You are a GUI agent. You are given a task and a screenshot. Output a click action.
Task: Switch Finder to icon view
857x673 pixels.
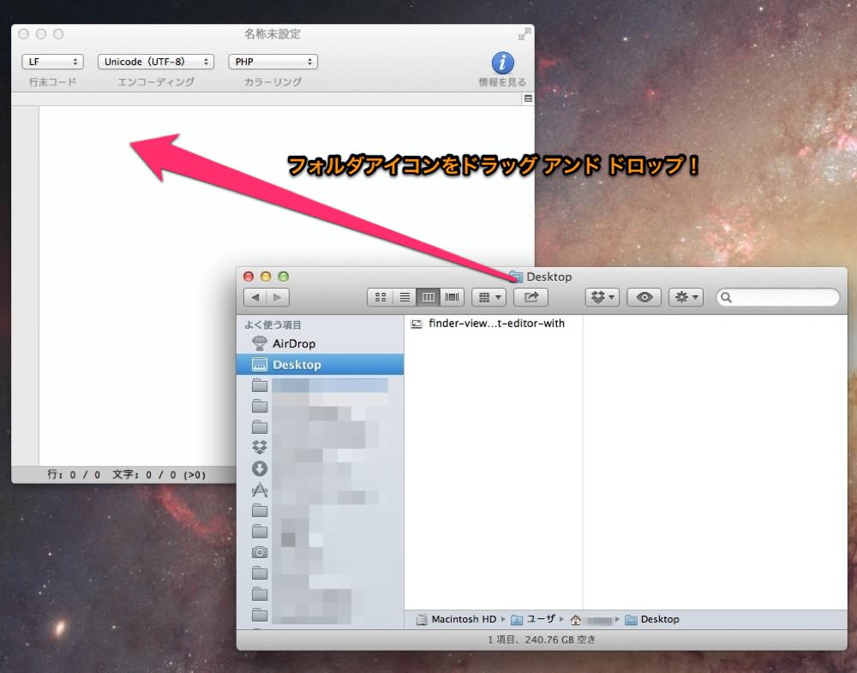tap(381, 297)
